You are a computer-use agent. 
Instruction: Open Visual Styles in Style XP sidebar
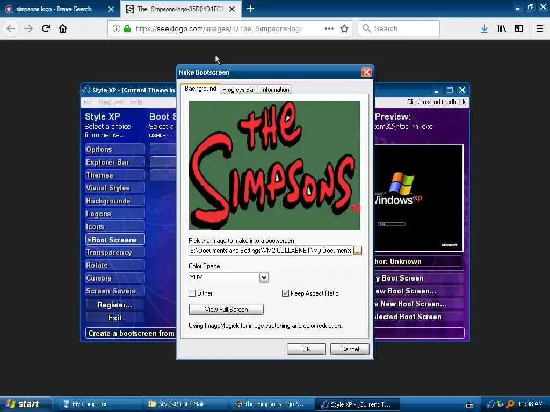115,188
